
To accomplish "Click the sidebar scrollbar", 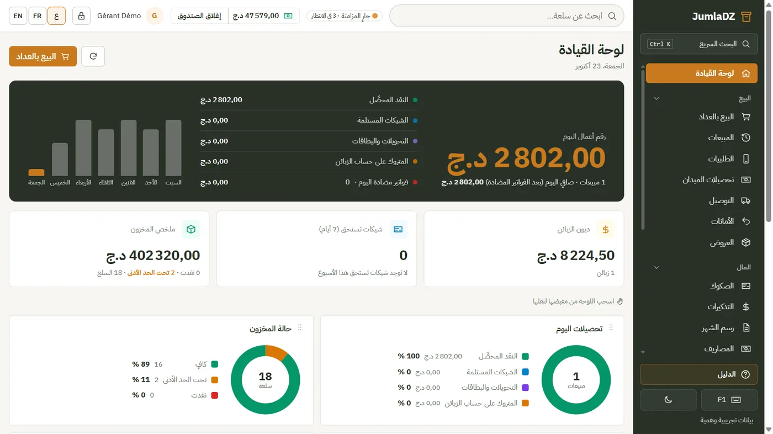I will [x=643, y=149].
